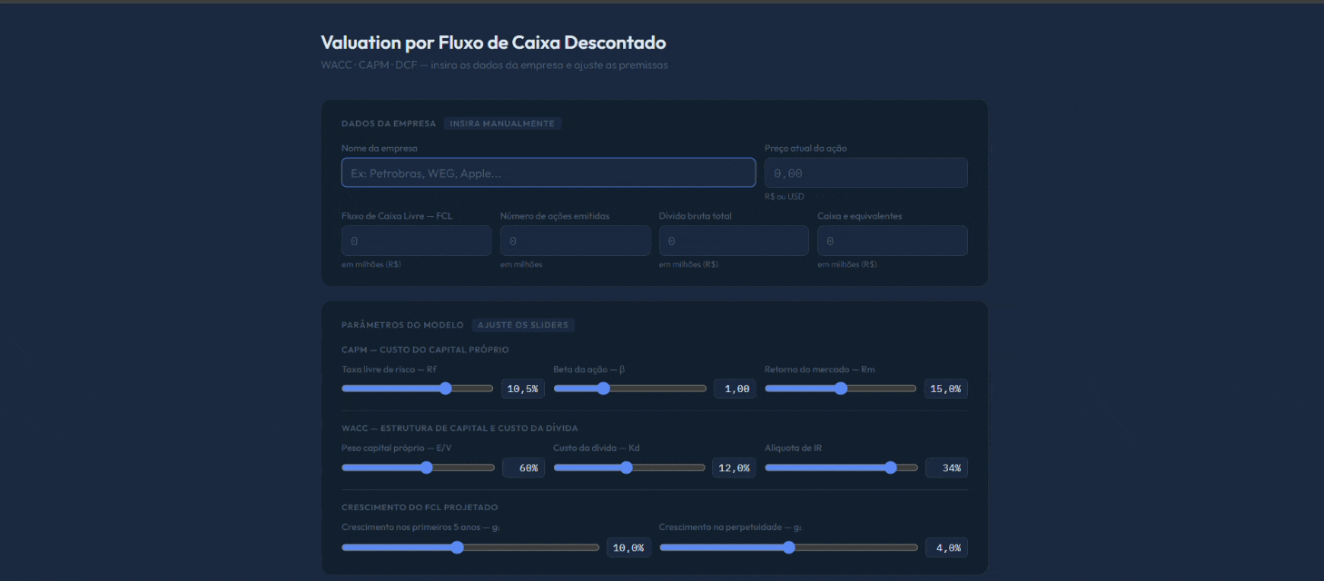This screenshot has width=1324, height=581.
Task: Click the INSIRA MANUALMENTE badge
Action: pyautogui.click(x=502, y=123)
